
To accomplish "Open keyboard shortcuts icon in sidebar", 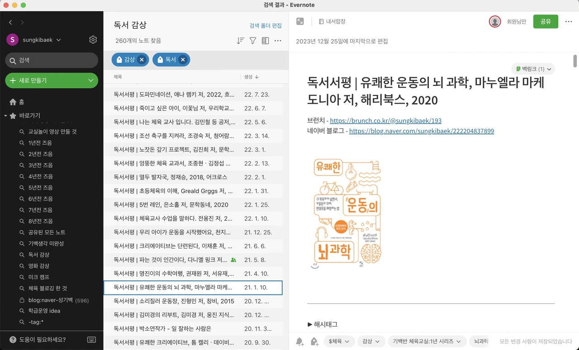I will point(91,340).
